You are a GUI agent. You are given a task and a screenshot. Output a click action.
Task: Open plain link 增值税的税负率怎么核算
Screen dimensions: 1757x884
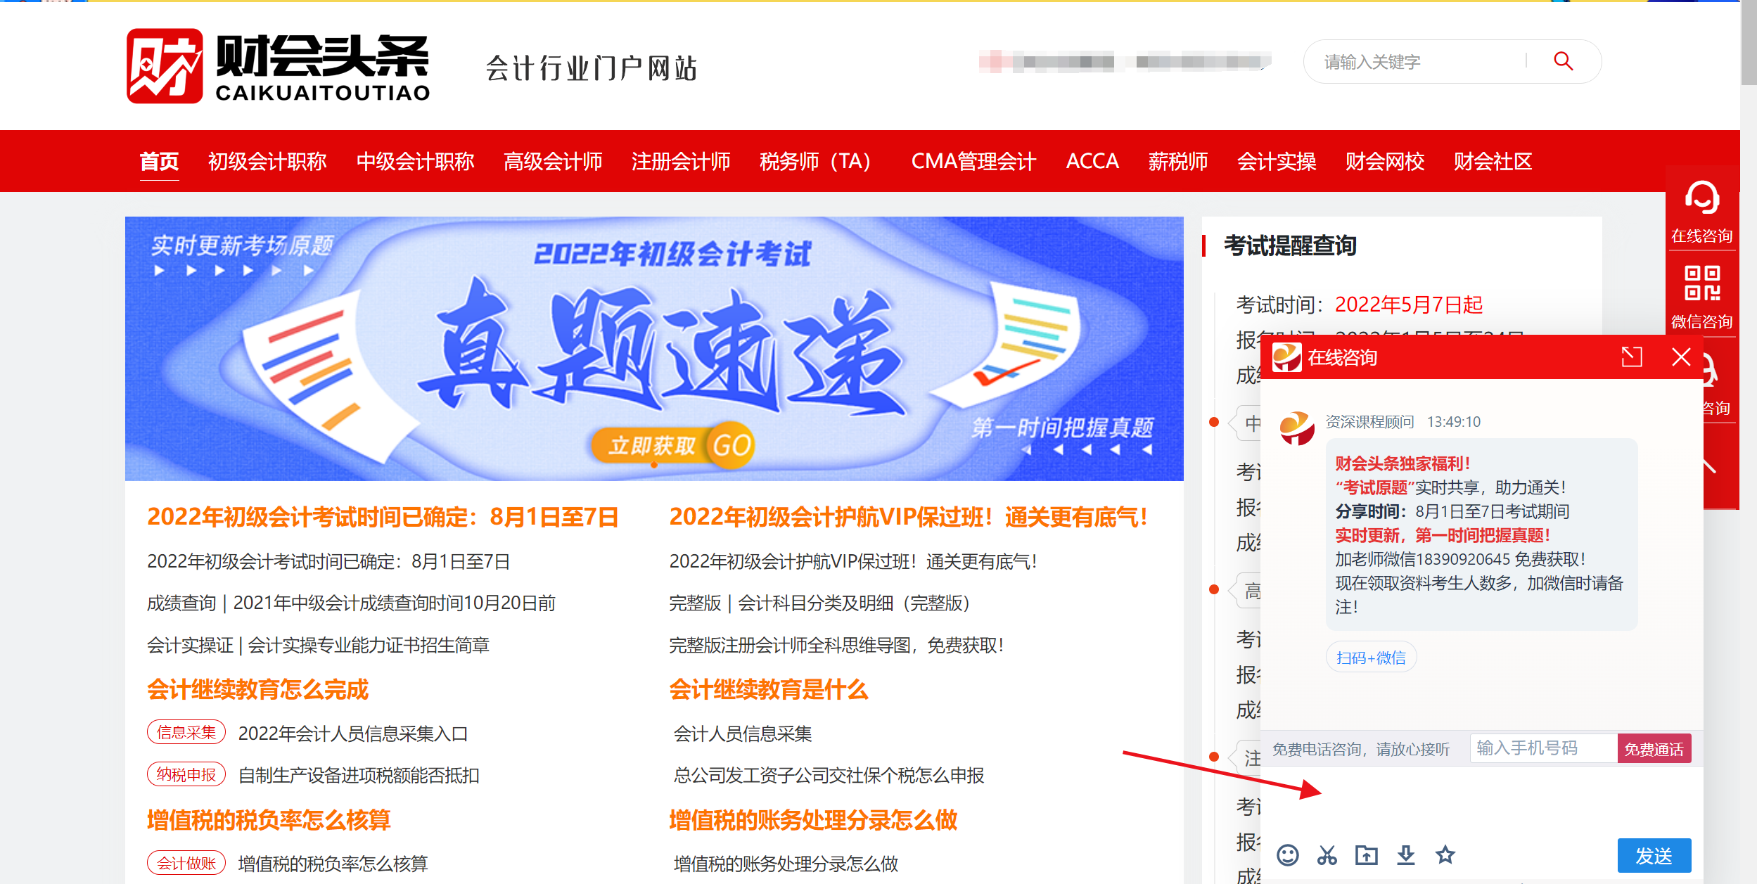tap(333, 864)
